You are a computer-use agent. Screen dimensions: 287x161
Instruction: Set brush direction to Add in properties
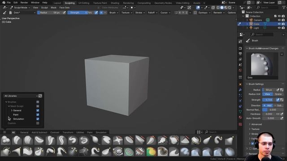(x=267, y=106)
